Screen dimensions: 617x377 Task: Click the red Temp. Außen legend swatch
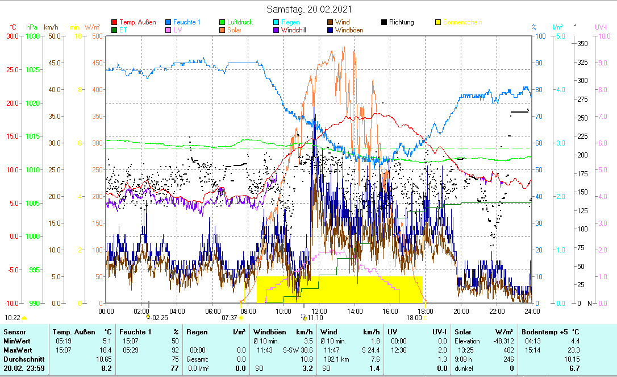(114, 22)
